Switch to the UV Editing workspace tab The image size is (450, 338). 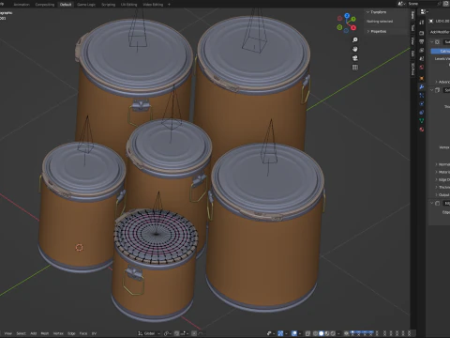click(x=128, y=5)
